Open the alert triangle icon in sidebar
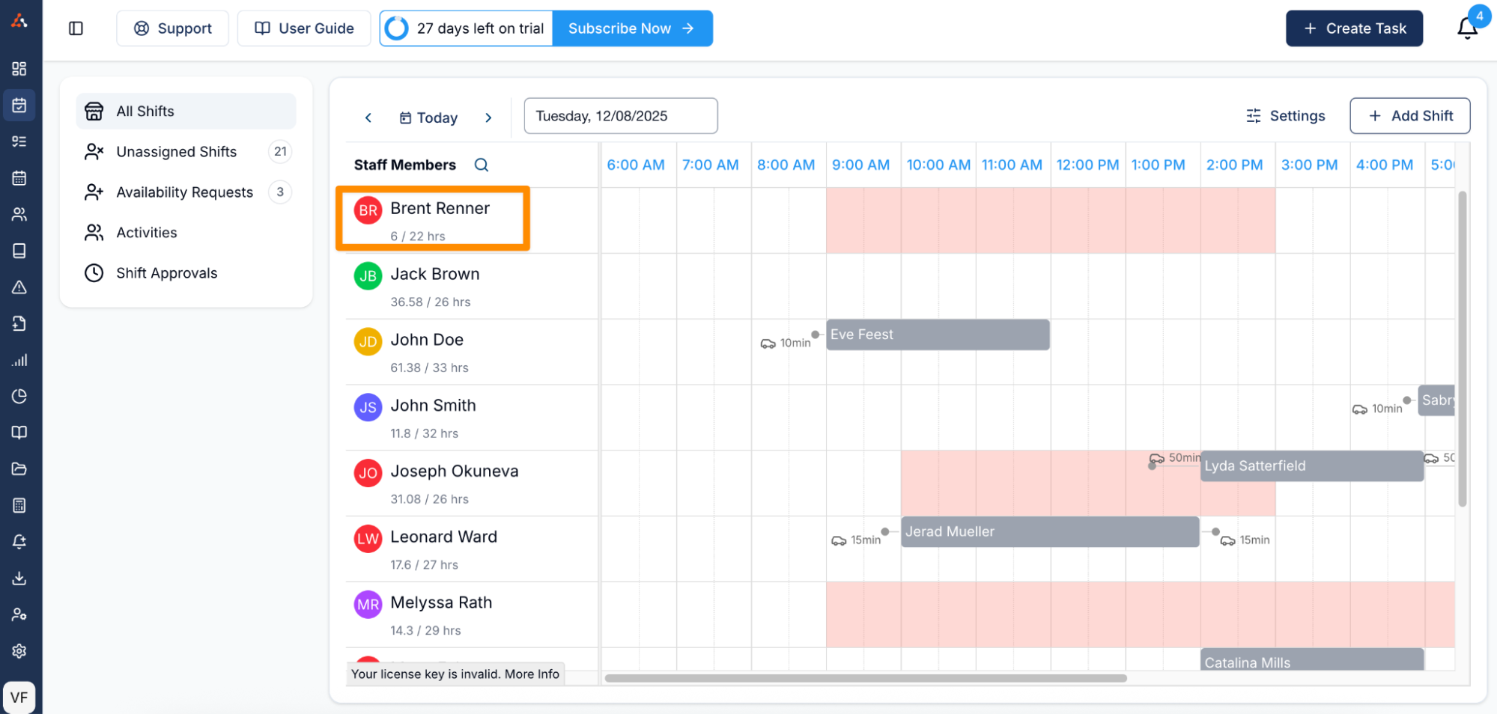Screen dimensions: 1497x714 click(19, 287)
